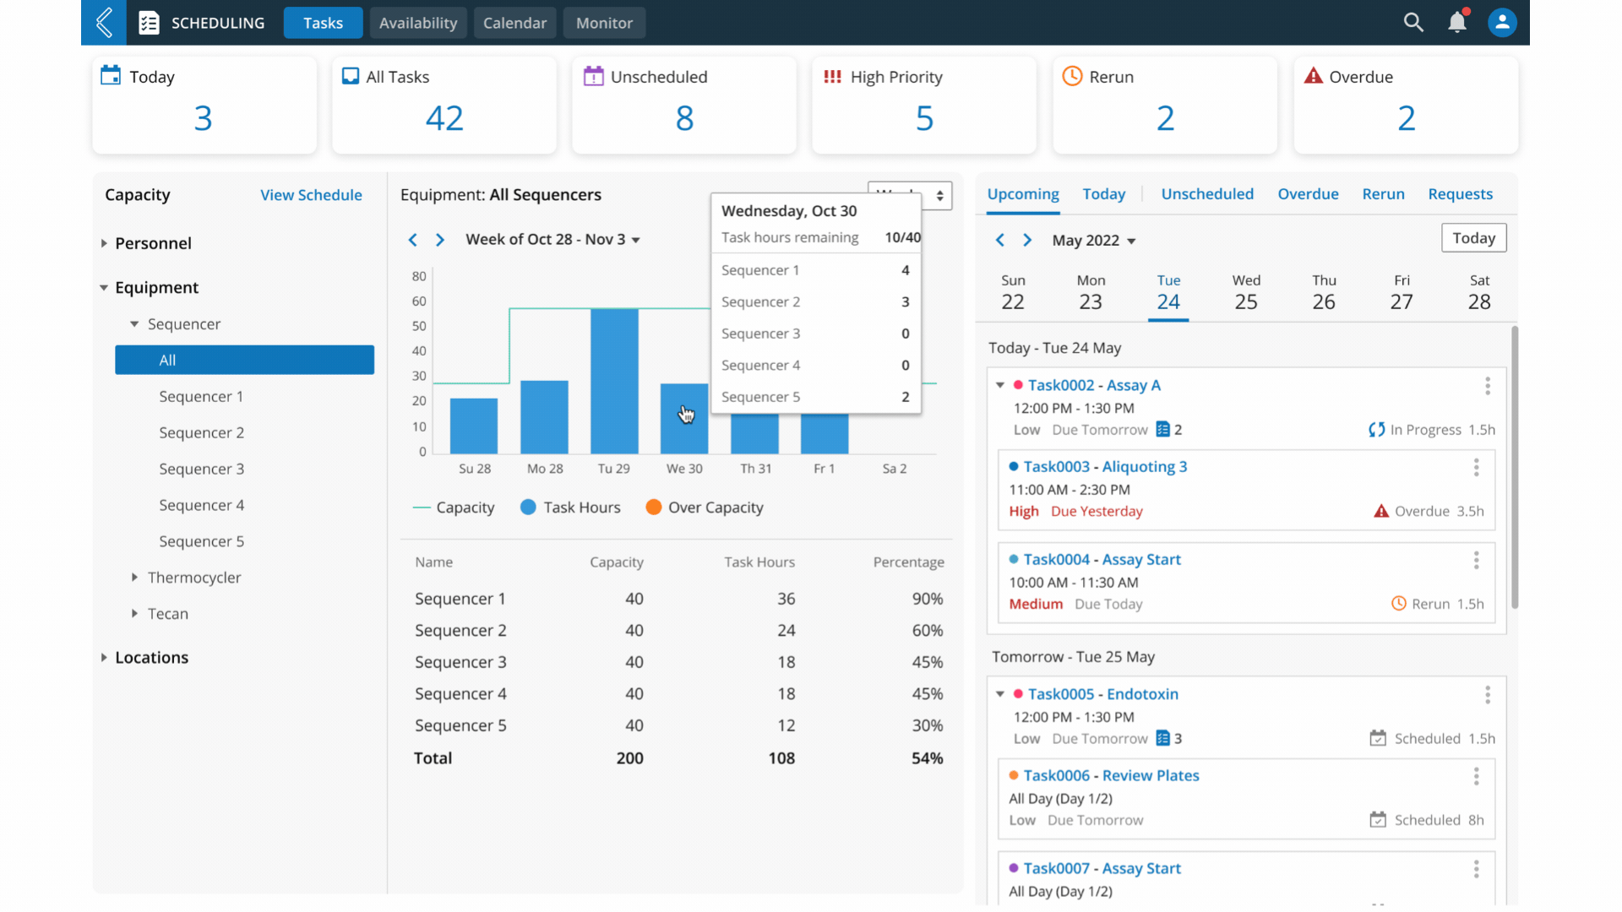Viewport: 1622px width, 912px height.
Task: Open Task0002 three-dot options menu
Action: pyautogui.click(x=1488, y=386)
